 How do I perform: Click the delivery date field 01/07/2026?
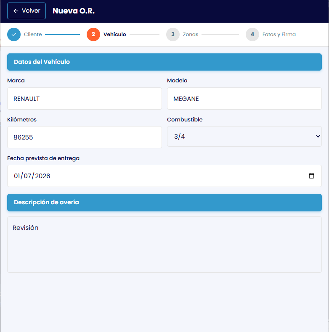pyautogui.click(x=164, y=176)
